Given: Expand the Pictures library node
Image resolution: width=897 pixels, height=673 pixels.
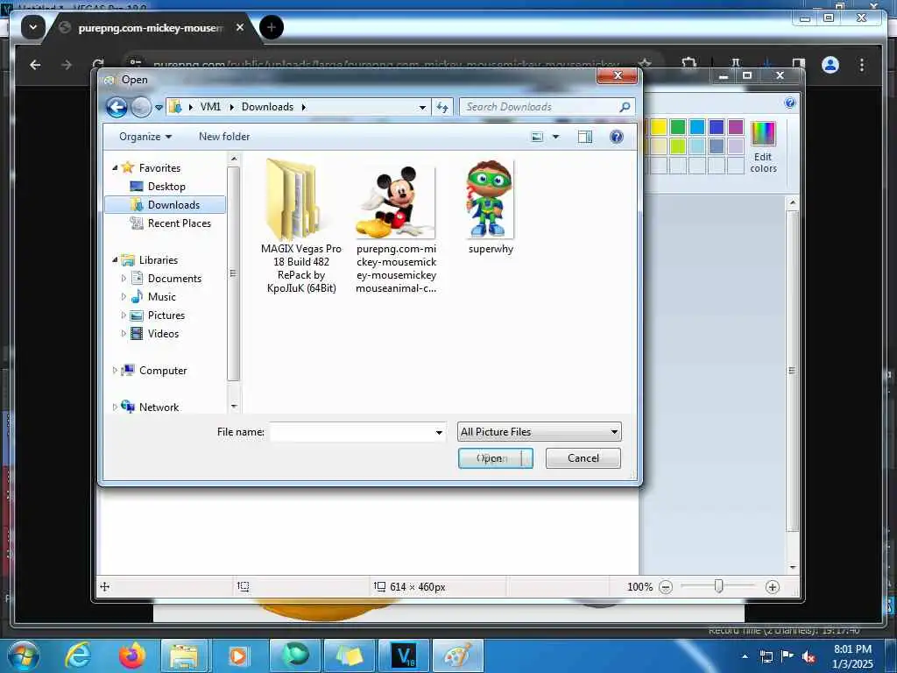Looking at the screenshot, I should point(124,315).
